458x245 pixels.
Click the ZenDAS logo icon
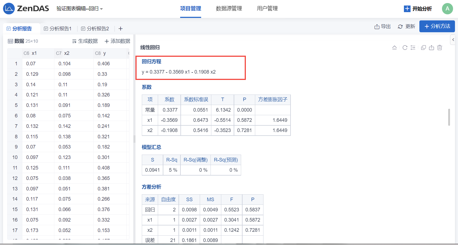click(x=9, y=9)
